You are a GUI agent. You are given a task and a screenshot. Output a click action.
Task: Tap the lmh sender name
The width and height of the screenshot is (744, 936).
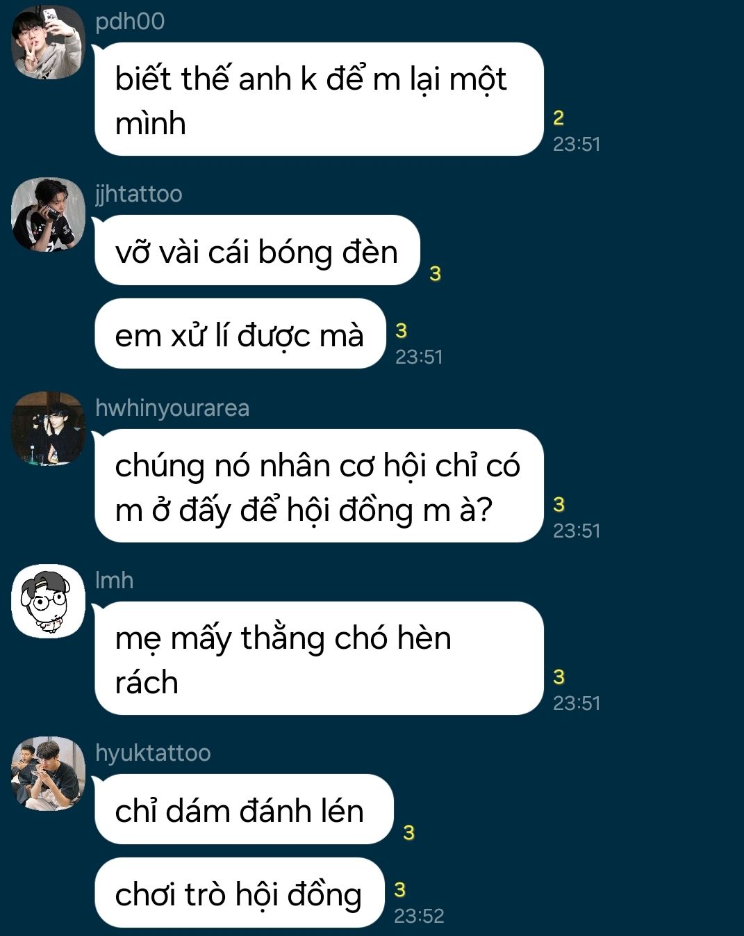114,580
